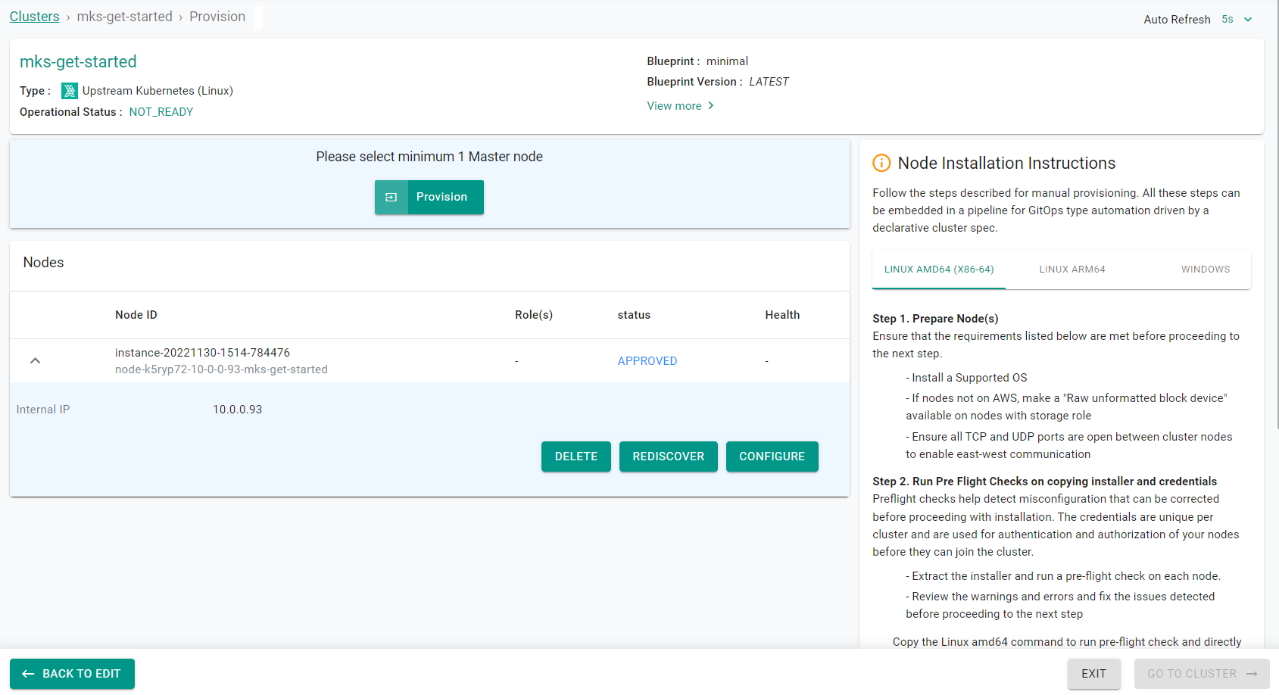The height and width of the screenshot is (695, 1279).
Task: Go back with BACK TO EDIT button
Action: click(x=72, y=674)
